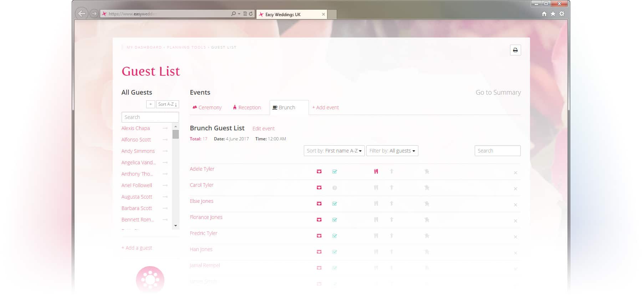Viewport: 642px width, 295px height.
Task: Click the meal cutlery icon for Florance Jones
Action: pos(376,220)
